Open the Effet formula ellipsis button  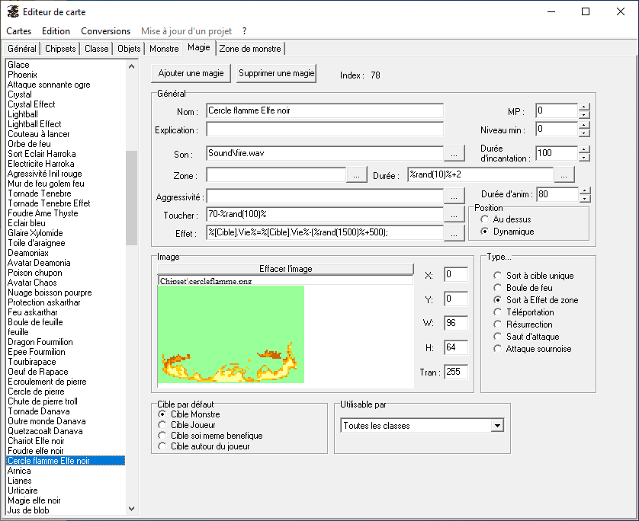454,234
